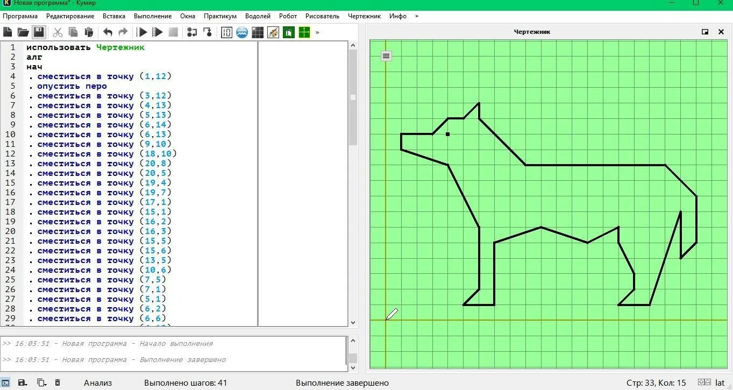This screenshot has height=390, width=733.
Task: Click the Анализ status label
Action: (x=98, y=383)
